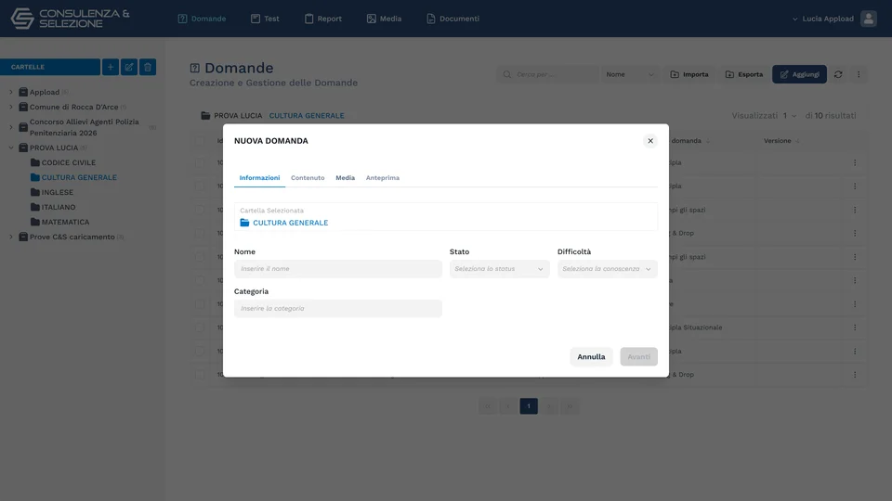Open the first row's three-dot menu
The height and width of the screenshot is (501, 892).
[x=855, y=162]
